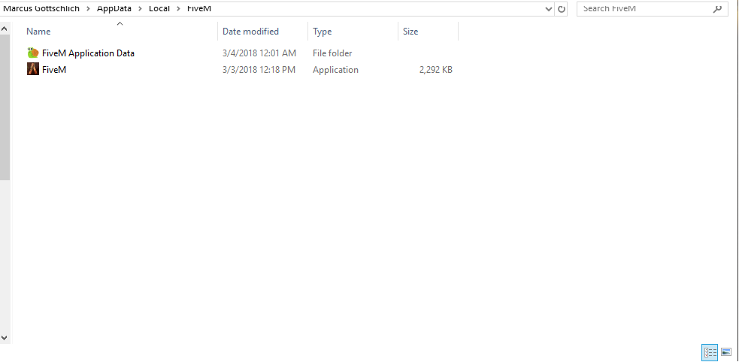Open the address bar history dropdown
The image size is (739, 362).
click(549, 9)
